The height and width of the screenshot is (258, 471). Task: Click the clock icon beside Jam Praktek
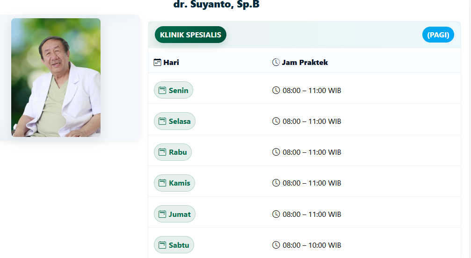point(276,62)
